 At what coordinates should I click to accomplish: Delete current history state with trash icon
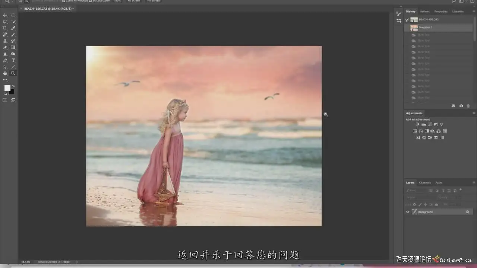point(468,106)
